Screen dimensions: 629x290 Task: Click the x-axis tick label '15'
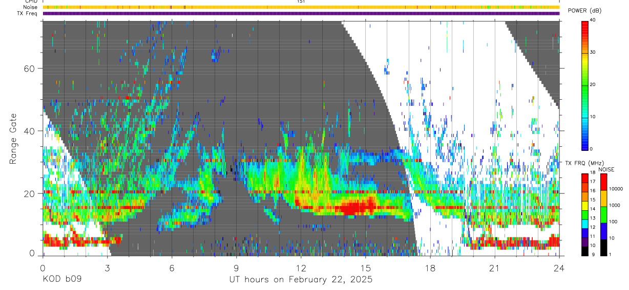click(366, 267)
